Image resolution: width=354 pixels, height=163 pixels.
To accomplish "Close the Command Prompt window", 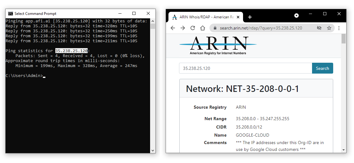I will pyautogui.click(x=148, y=14).
